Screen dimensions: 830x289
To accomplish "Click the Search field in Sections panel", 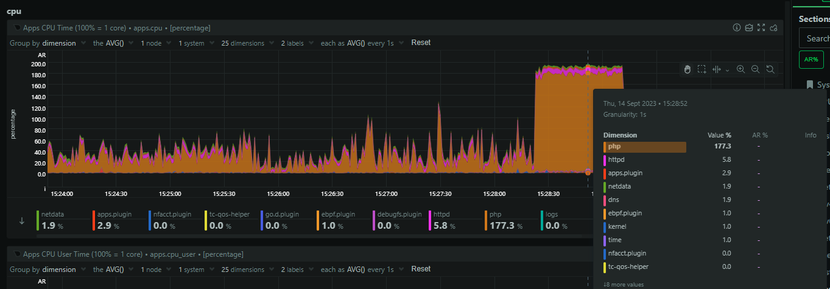I will 816,38.
